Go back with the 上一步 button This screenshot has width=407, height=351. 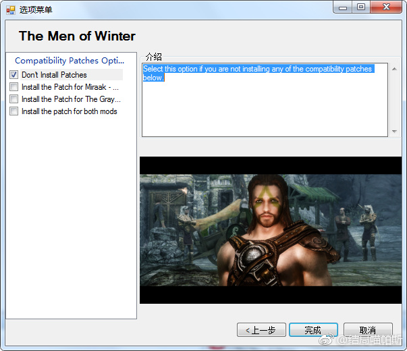tap(261, 330)
